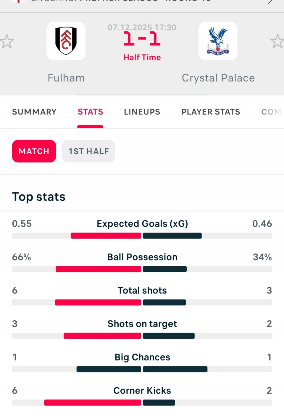Open the Fulham club crest
The width and height of the screenshot is (284, 419).
point(66,41)
